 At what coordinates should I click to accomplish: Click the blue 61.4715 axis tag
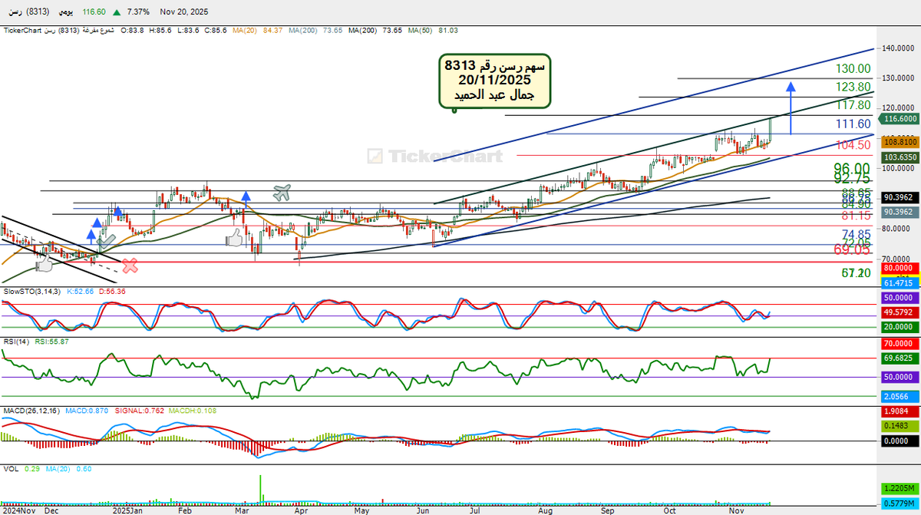900,283
